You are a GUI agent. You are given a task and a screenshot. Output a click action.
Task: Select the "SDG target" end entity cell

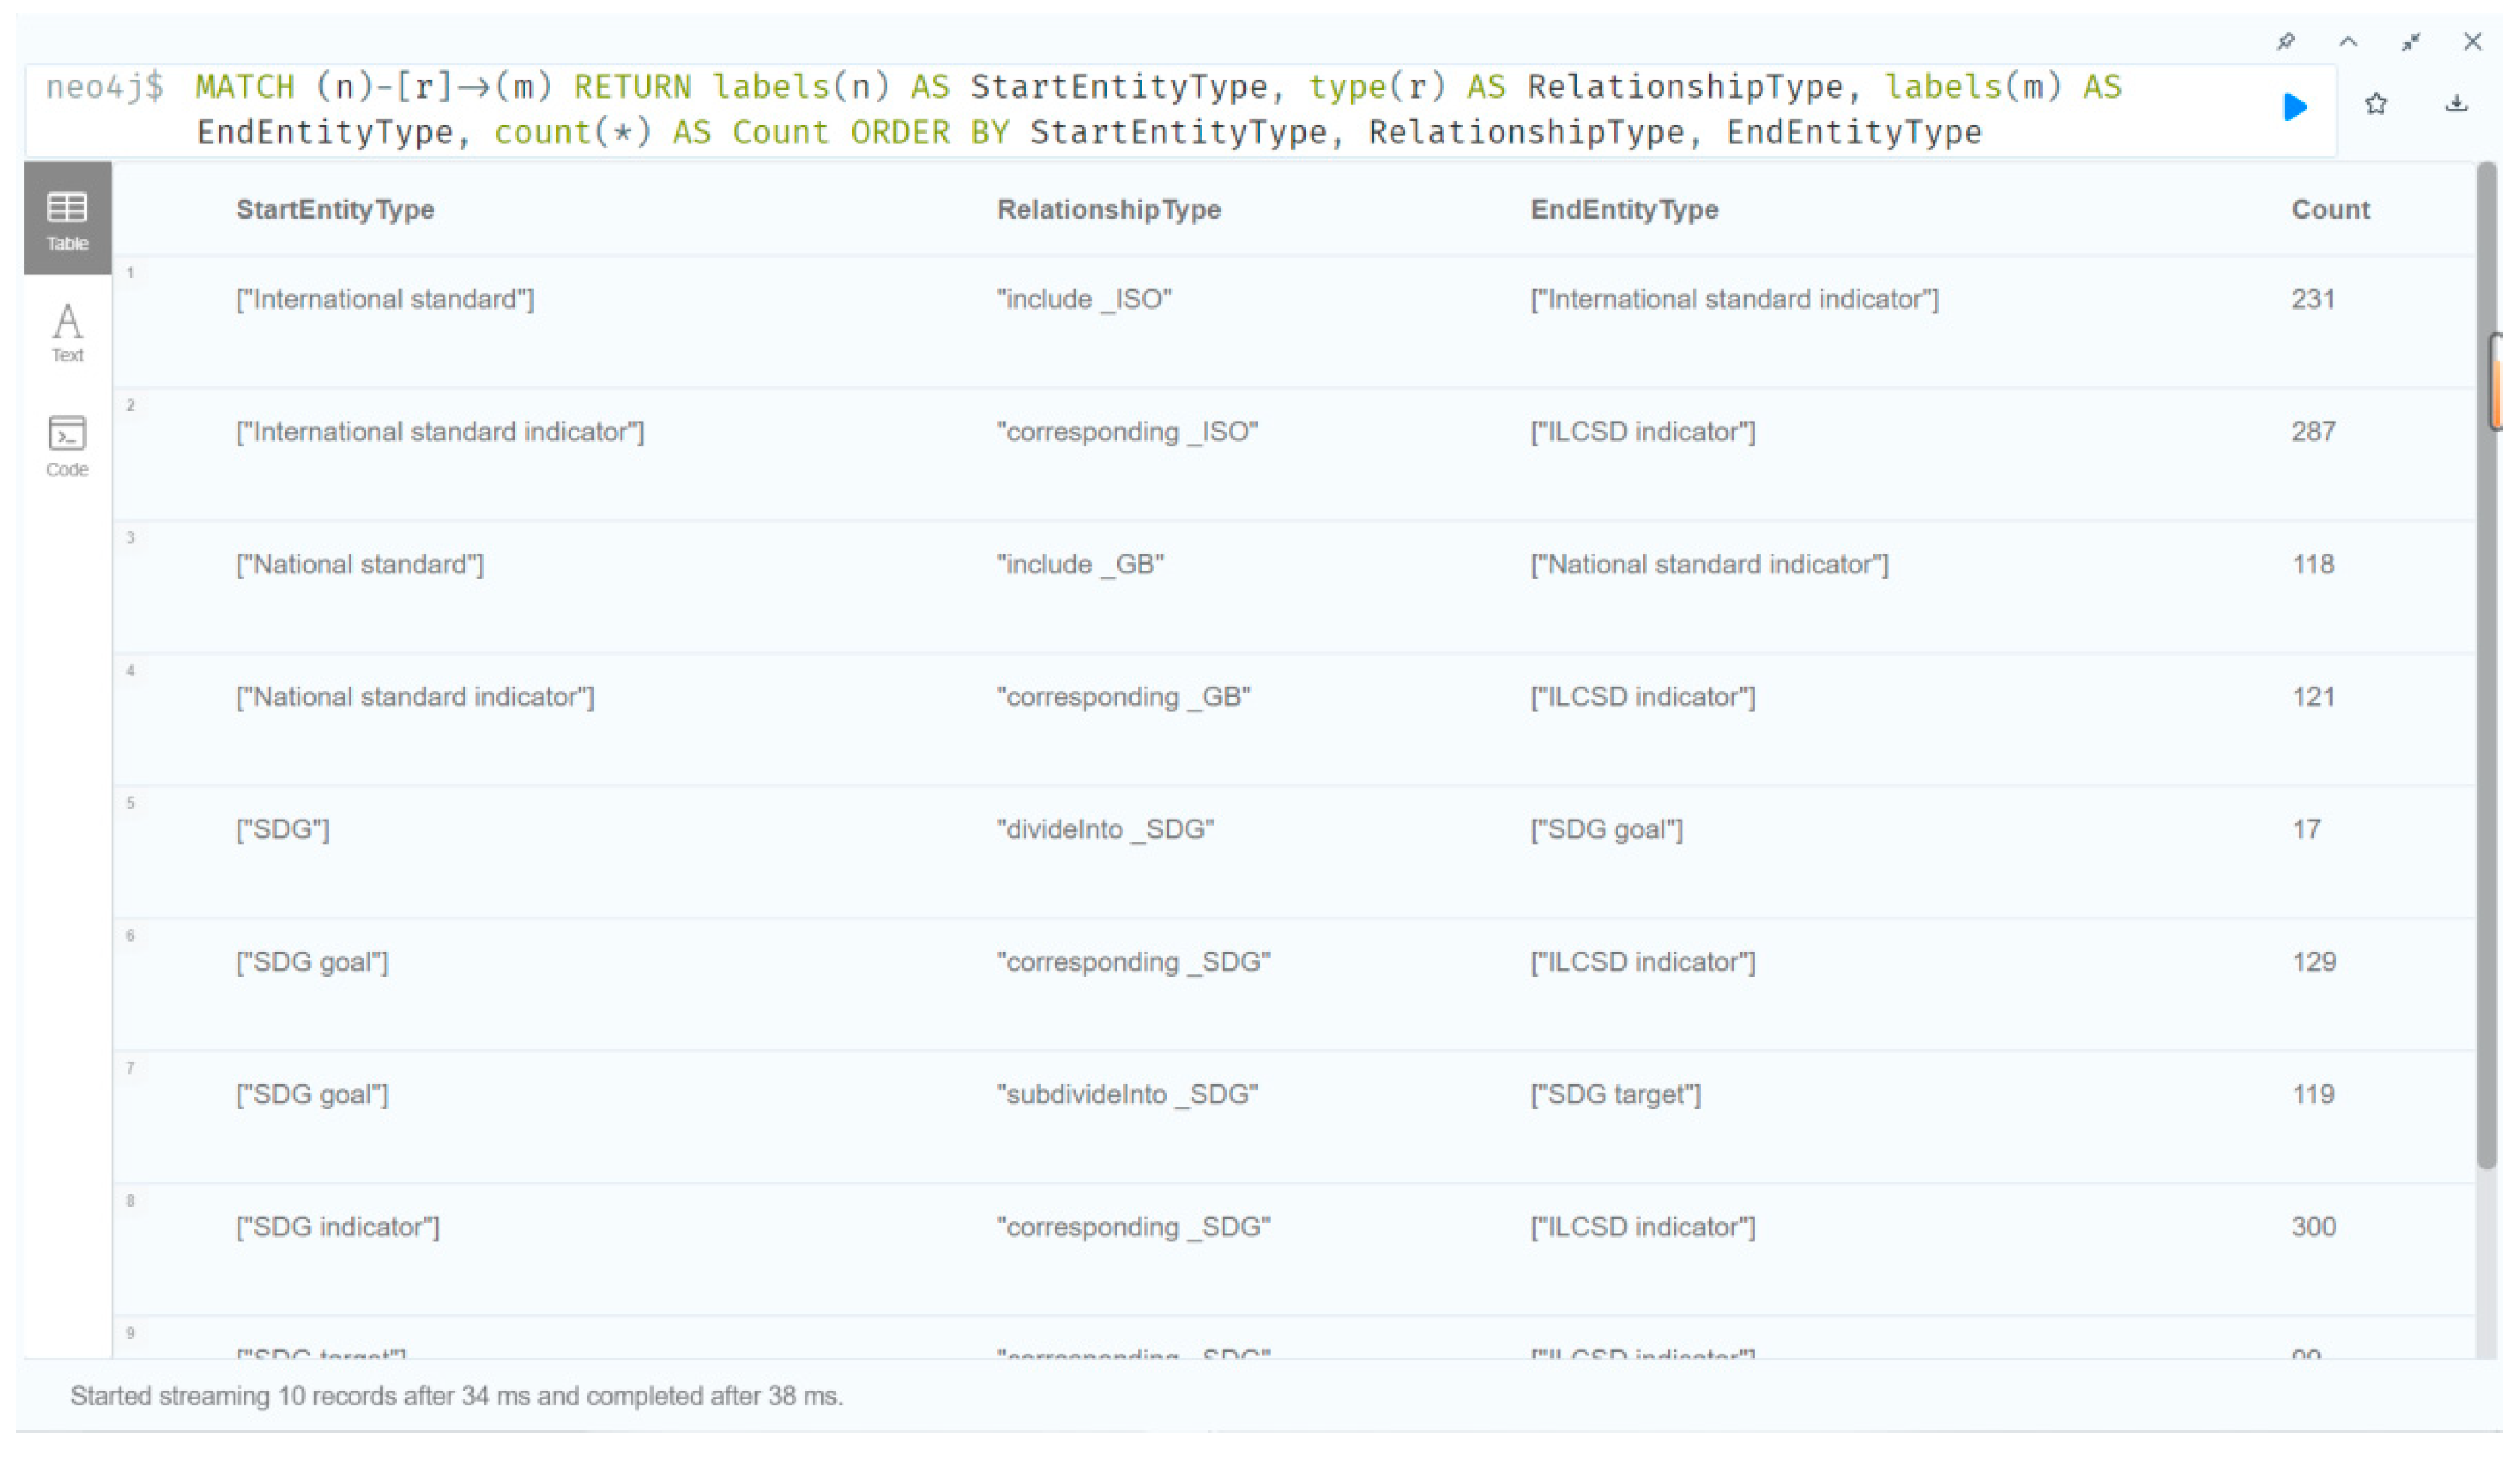pyautogui.click(x=1615, y=1095)
